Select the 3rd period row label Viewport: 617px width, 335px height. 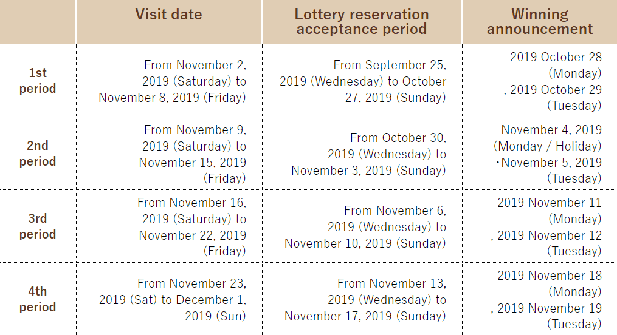[38, 226]
